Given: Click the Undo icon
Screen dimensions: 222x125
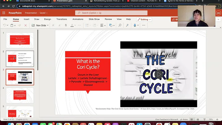Looking at the screenshot, I should click(x=4, y=25).
